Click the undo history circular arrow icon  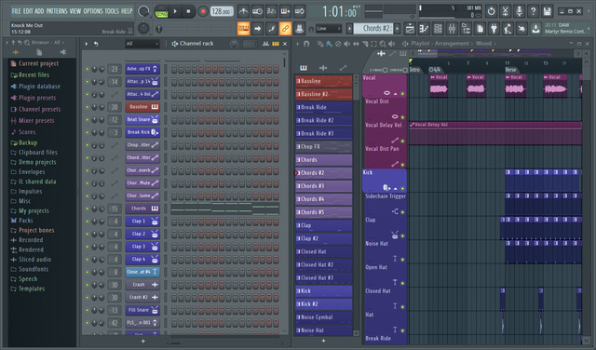pos(491,11)
